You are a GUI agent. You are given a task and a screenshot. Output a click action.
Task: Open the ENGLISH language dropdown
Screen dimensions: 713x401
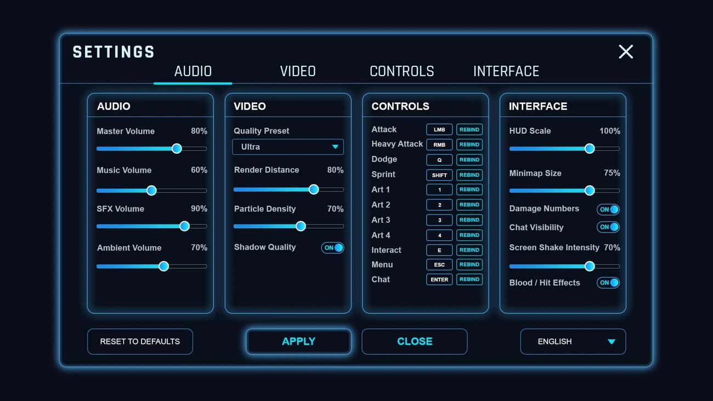tap(573, 342)
